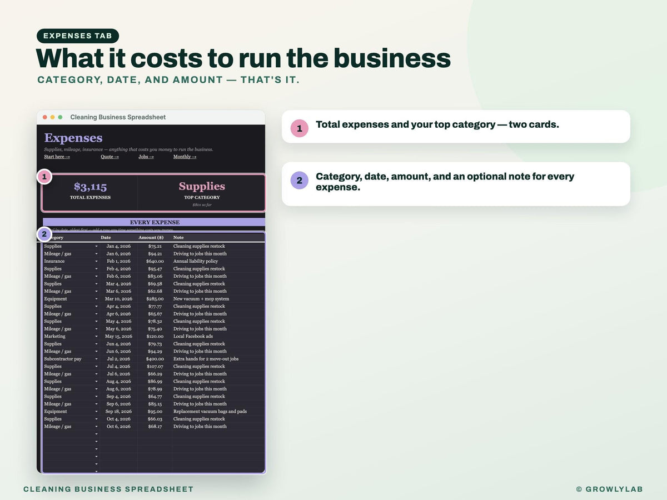Select the "$400.00" amount cell
The image size is (667, 500).
click(155, 359)
